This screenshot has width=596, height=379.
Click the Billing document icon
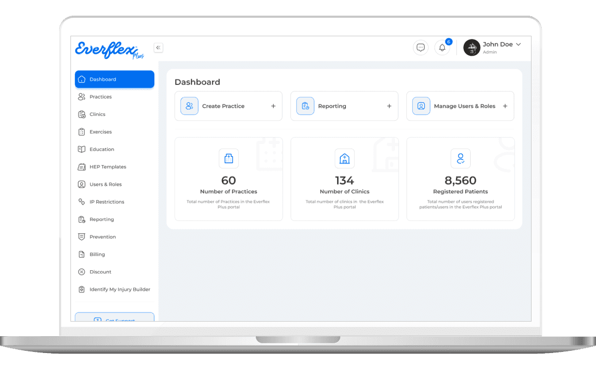81,254
